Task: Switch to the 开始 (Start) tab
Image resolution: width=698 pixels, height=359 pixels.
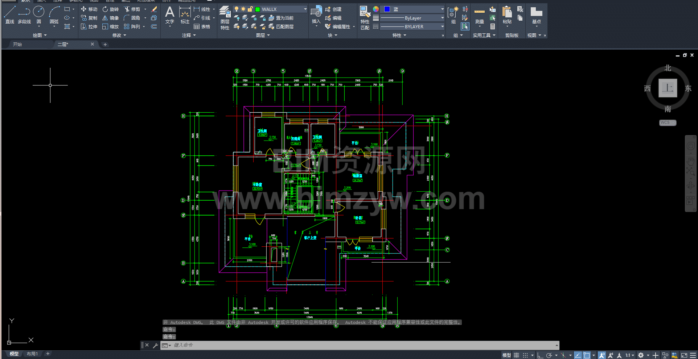Action: tap(17, 44)
